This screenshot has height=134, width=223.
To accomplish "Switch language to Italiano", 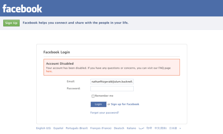I will tap(131, 128).
